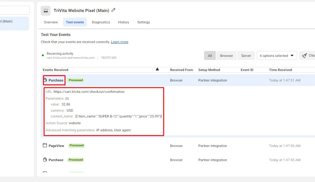Click the warning triangle column icon
The height and width of the screenshot is (182, 315).
[157, 69]
